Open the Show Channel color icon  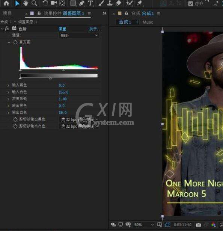(213, 225)
